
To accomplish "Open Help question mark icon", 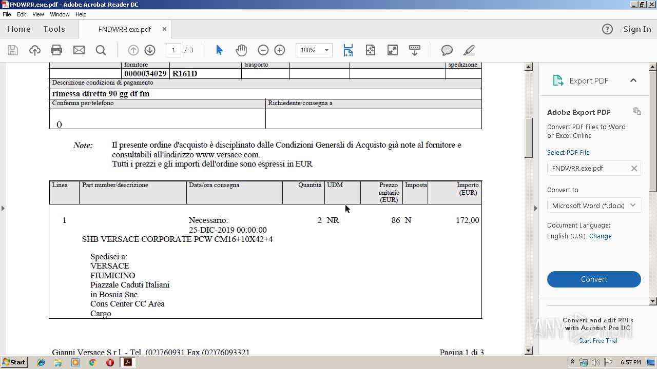I will tap(607, 29).
